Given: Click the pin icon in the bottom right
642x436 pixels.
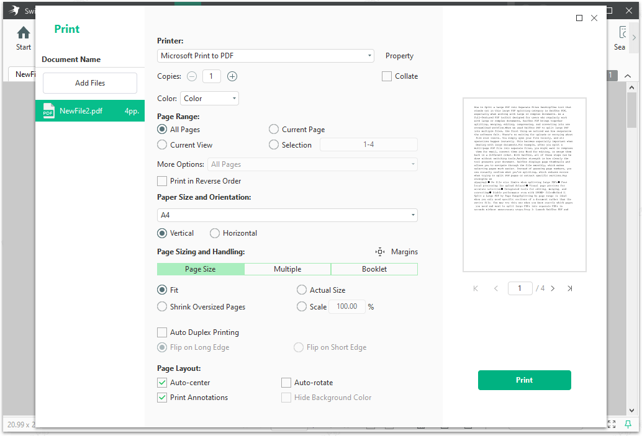Looking at the screenshot, I should [628, 424].
